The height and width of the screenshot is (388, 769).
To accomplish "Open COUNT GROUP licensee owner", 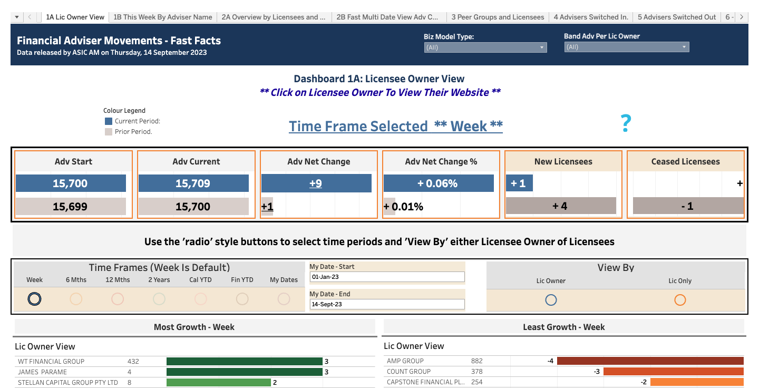I will 409,372.
